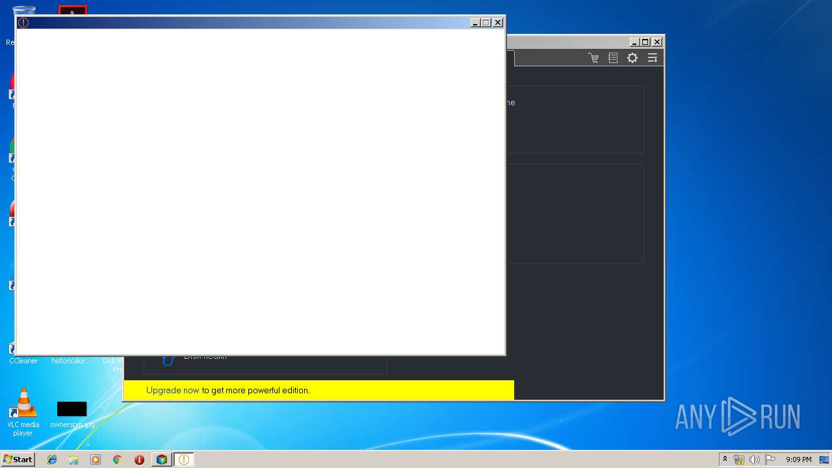Open settings gear in the dark window
Screen dimensions: 832x468
[632, 58]
